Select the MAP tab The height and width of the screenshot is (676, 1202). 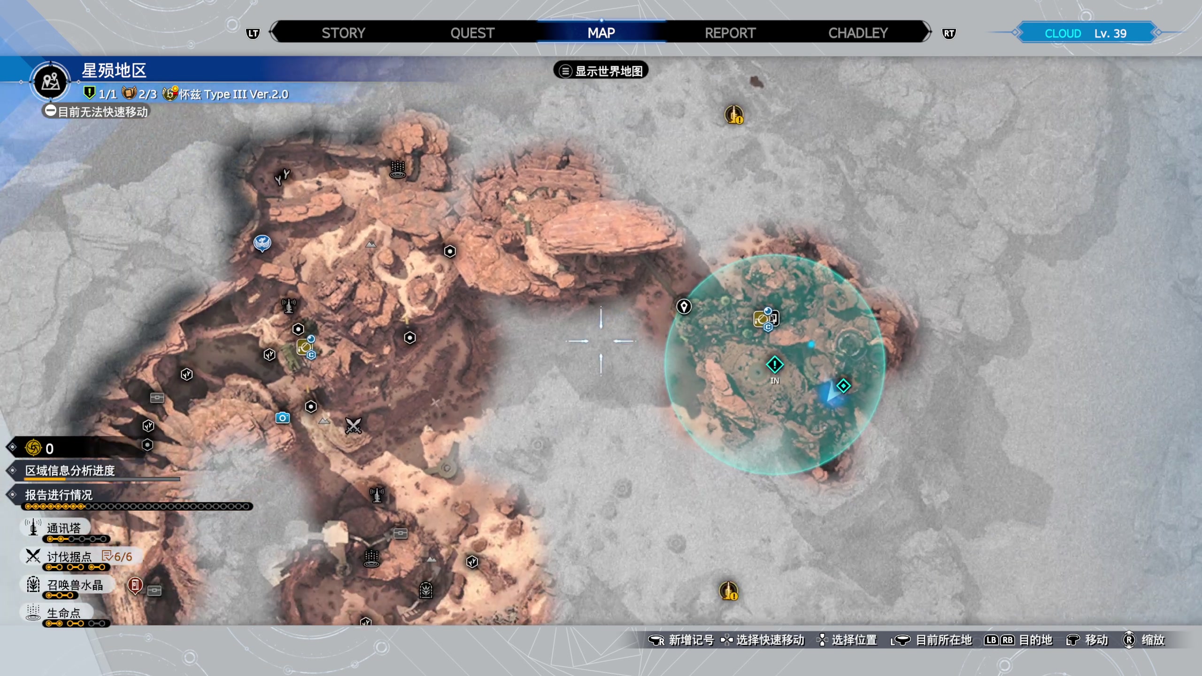tap(601, 33)
